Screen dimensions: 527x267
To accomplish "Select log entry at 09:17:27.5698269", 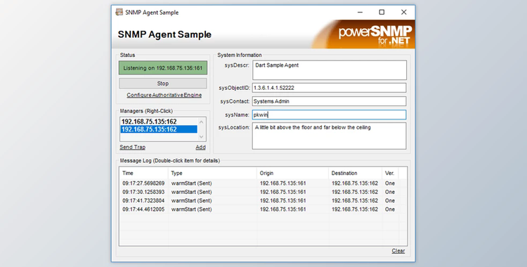I will point(263,183).
